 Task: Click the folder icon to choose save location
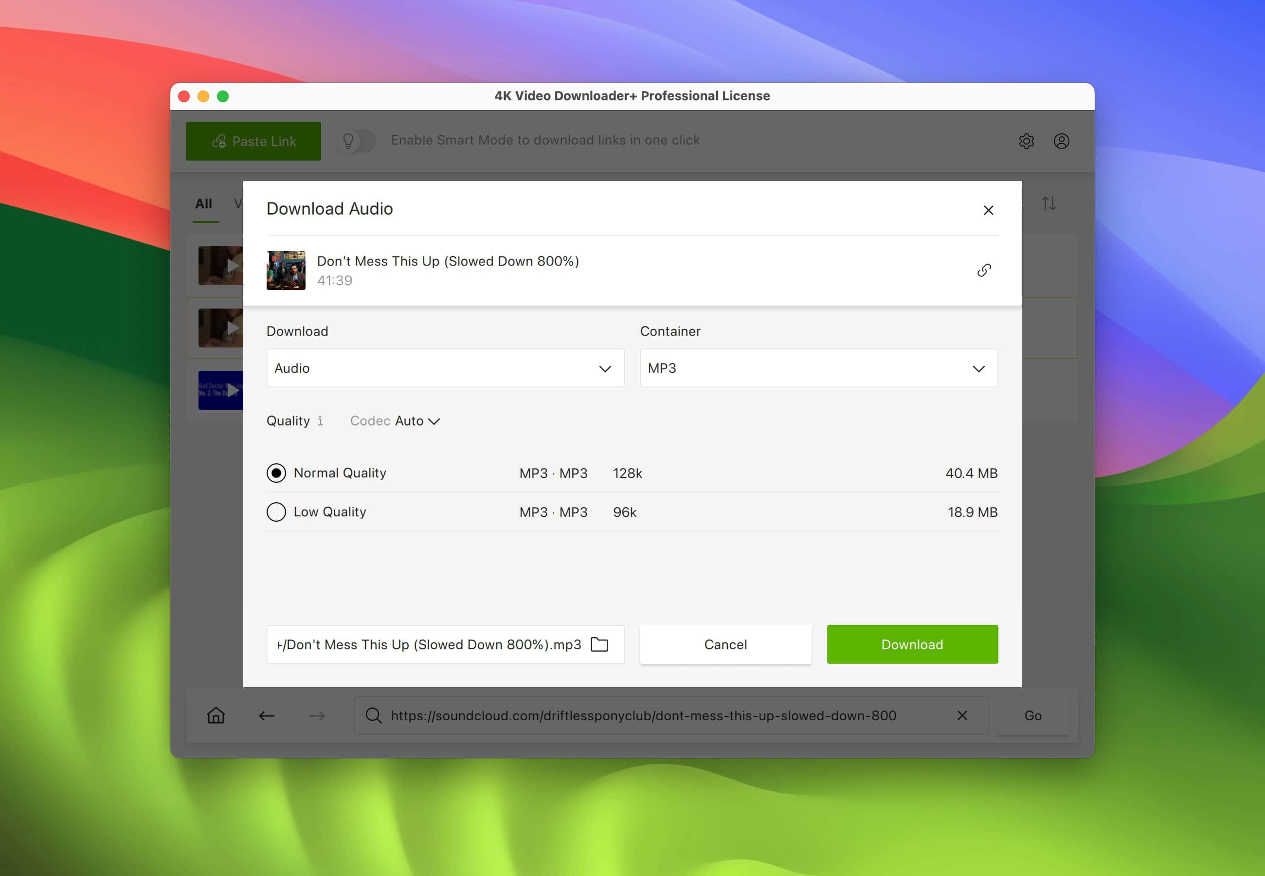pos(599,644)
